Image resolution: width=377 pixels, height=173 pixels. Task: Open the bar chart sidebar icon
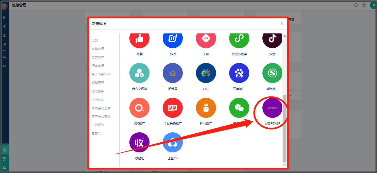click(4, 44)
